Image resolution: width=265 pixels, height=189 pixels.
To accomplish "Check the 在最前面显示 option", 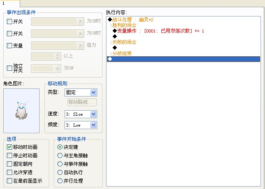I will click(9, 181).
